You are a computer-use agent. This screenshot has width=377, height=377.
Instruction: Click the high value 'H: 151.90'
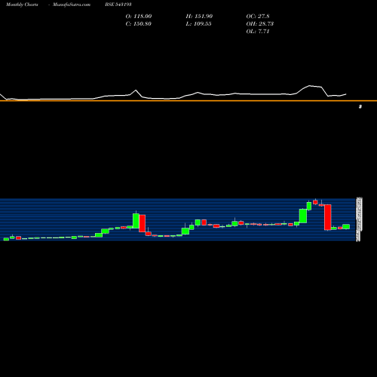coord(199,16)
